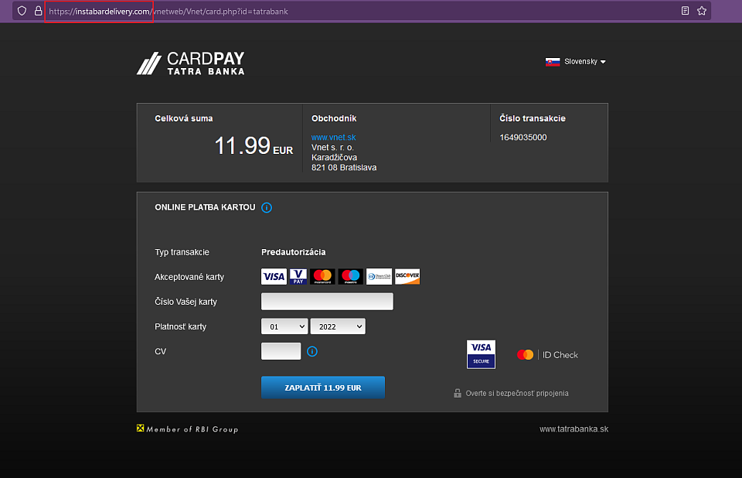
Task: Click the Predautorizácia transaction type text
Action: click(294, 252)
